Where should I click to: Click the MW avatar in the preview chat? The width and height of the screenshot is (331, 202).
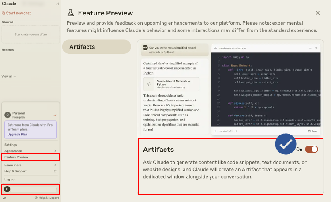tap(145, 48)
